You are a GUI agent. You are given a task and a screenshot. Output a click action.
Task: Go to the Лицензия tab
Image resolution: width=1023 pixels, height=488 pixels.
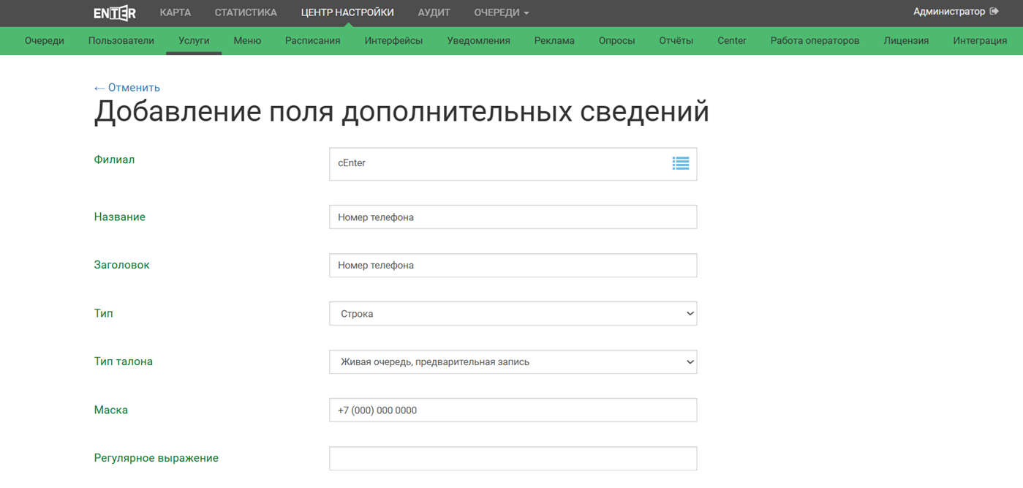[x=906, y=41]
